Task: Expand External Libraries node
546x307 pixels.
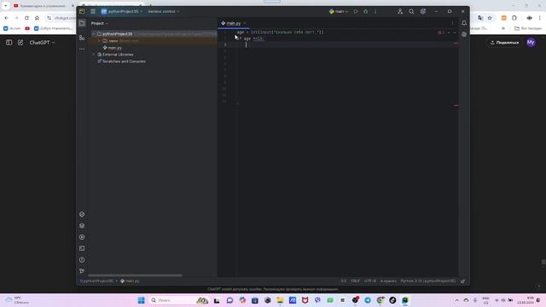Action: 93,55
